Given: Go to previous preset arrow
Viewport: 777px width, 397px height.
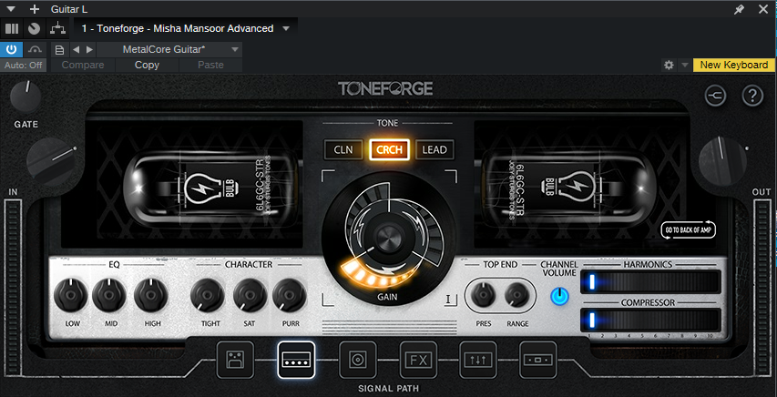Looking at the screenshot, I should click(x=76, y=49).
